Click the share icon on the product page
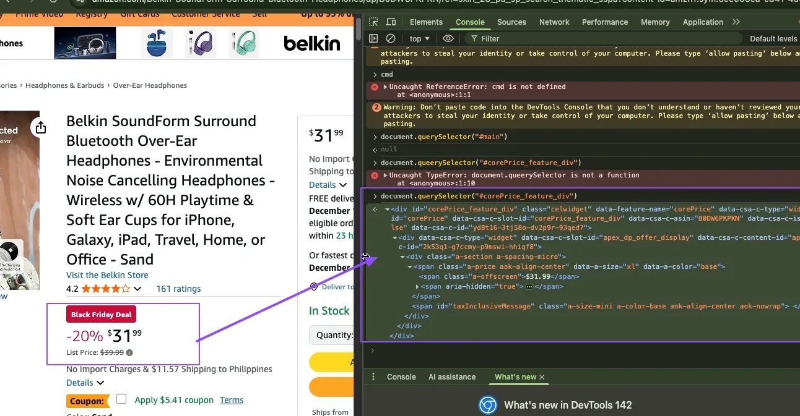This screenshot has width=800, height=416. [x=40, y=127]
